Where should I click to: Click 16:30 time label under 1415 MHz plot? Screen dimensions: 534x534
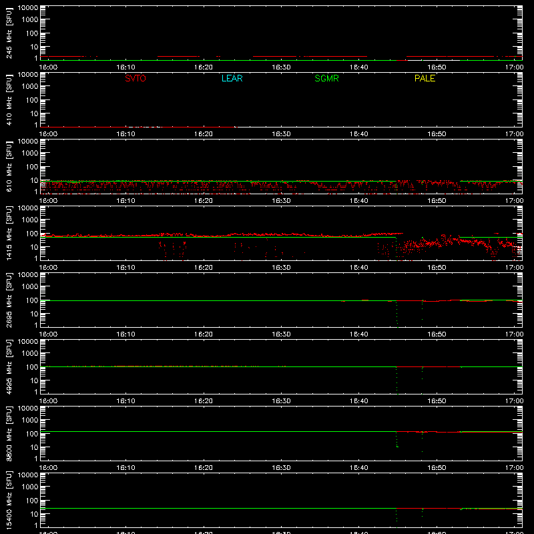(x=281, y=268)
